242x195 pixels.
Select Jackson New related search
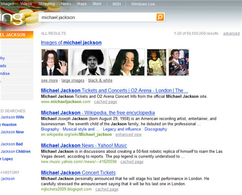pos(12,132)
